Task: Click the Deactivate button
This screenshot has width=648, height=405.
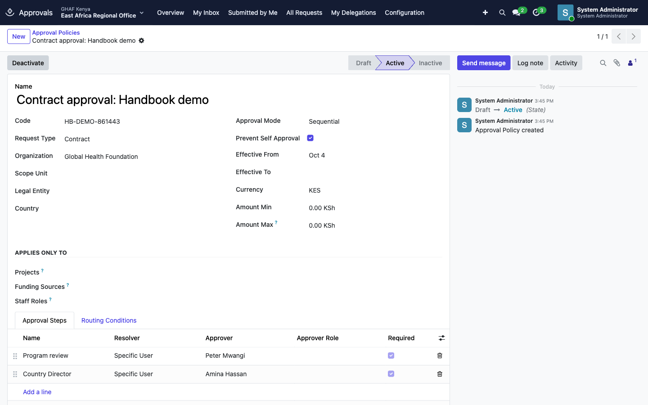Action: [28, 63]
